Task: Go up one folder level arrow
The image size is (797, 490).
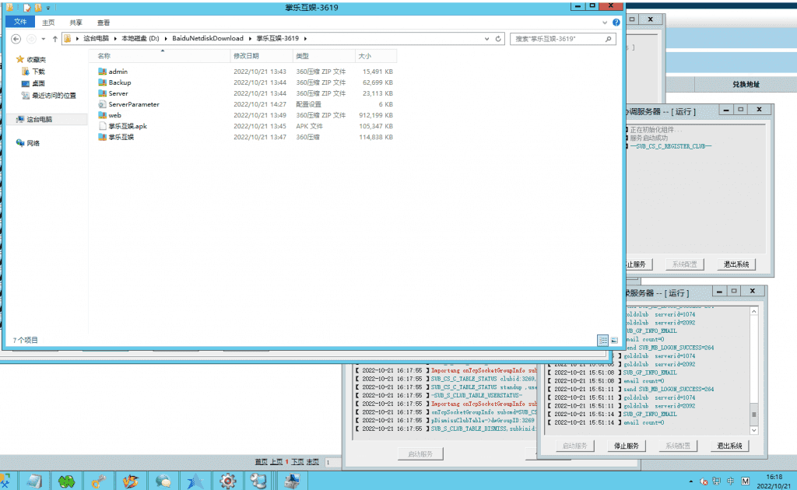Action: coord(55,39)
